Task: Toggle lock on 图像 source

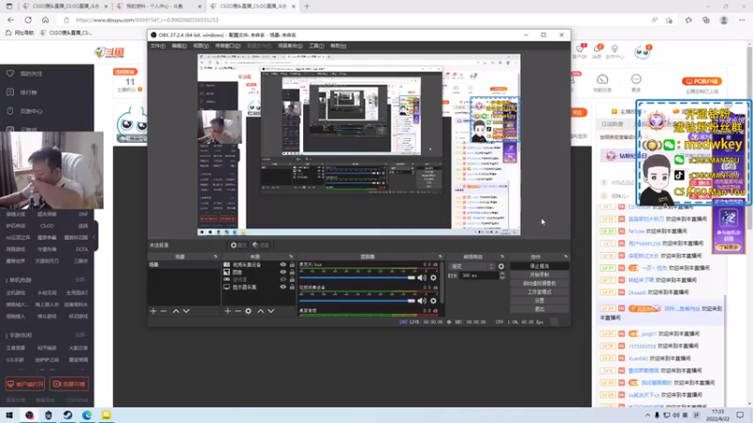Action: [x=292, y=272]
